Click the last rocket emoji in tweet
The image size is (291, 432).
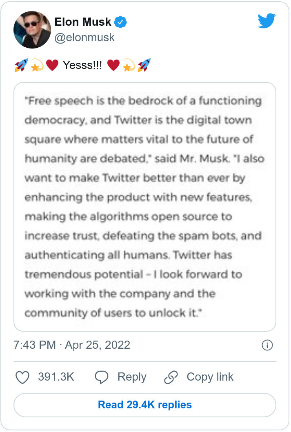coord(144,65)
